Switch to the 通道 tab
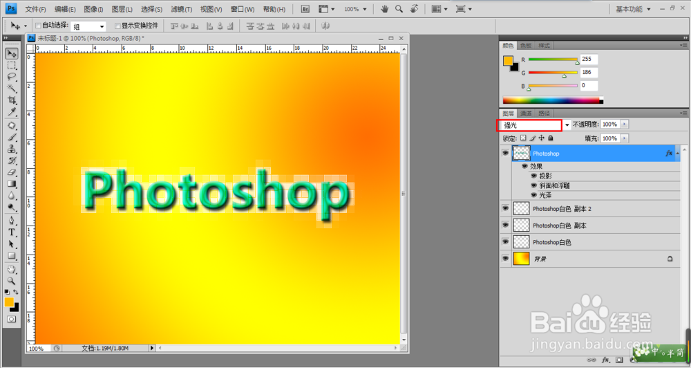 pyautogui.click(x=526, y=113)
